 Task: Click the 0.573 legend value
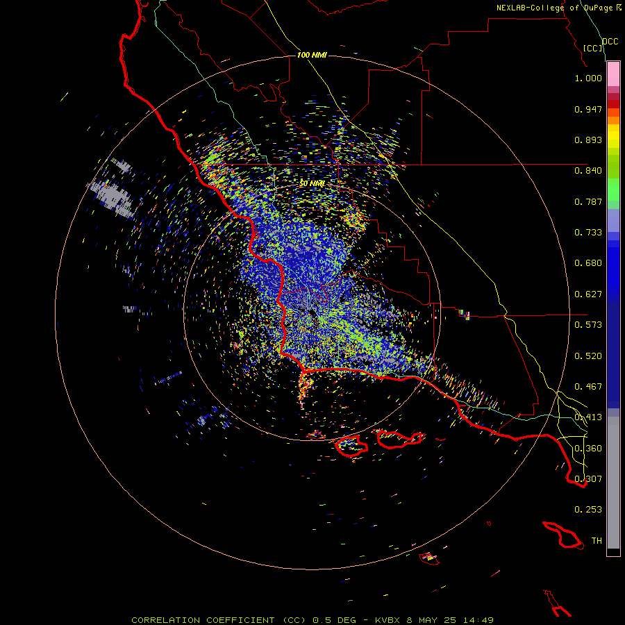(x=588, y=325)
